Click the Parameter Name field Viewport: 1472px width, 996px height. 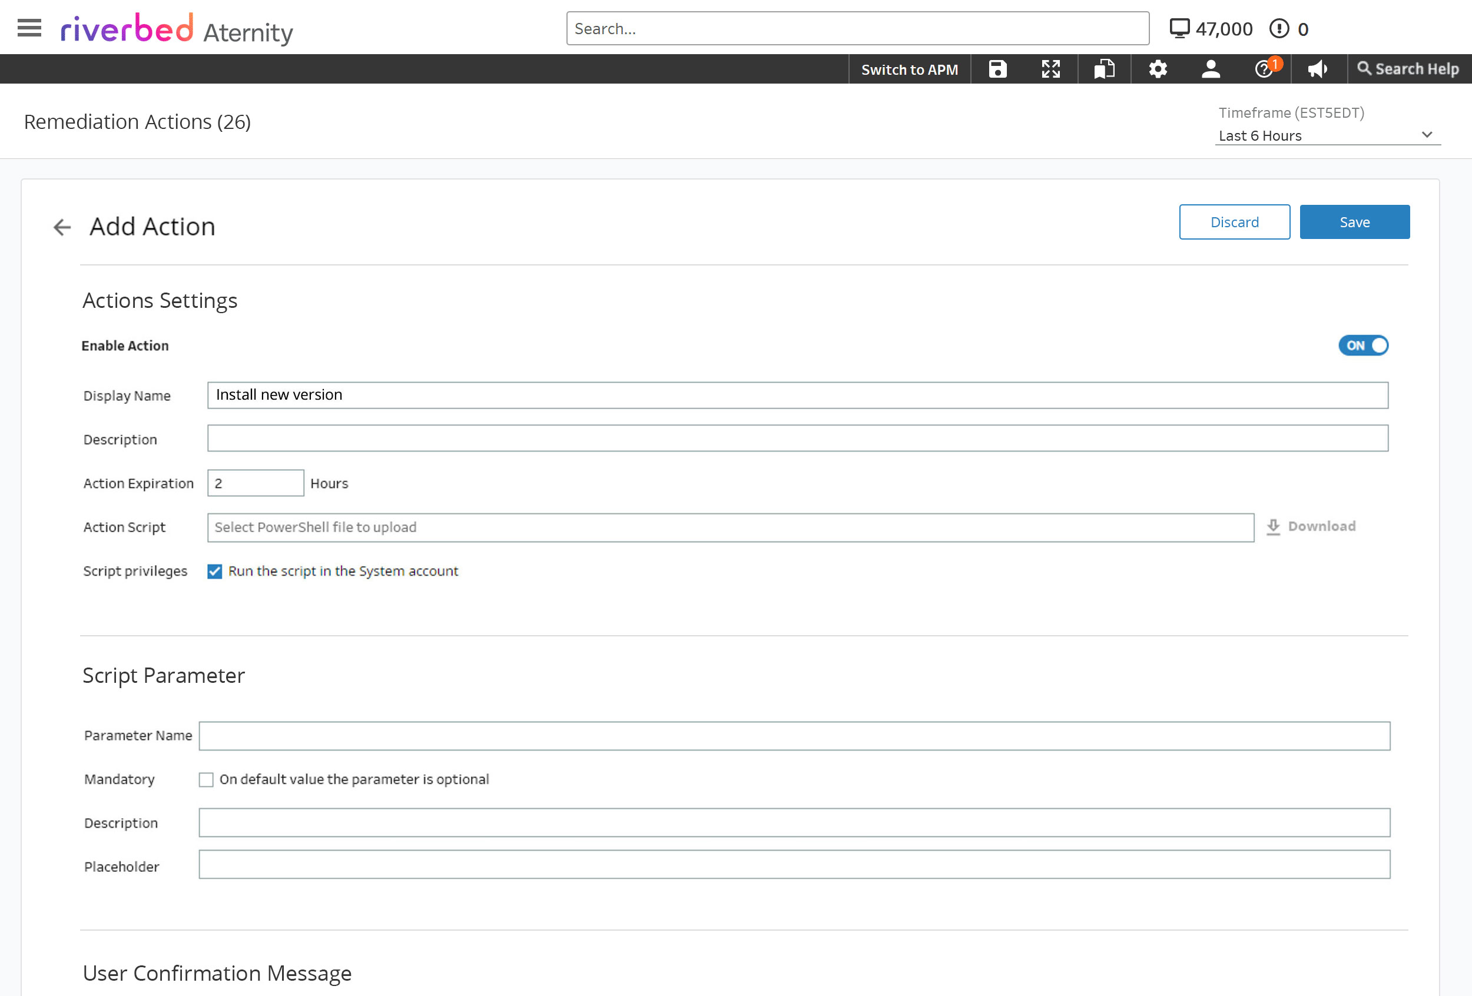pyautogui.click(x=794, y=736)
